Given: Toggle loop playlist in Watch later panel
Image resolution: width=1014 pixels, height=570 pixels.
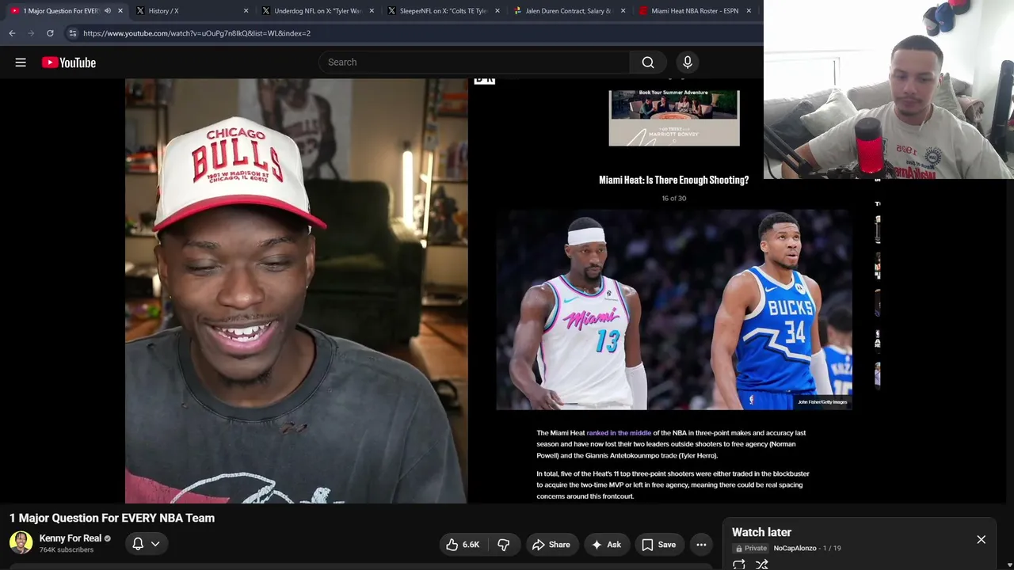Looking at the screenshot, I should coord(739,564).
